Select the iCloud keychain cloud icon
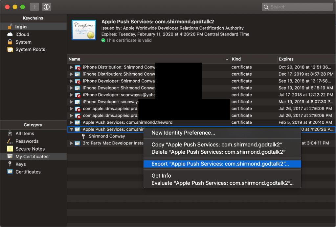 pos(10,35)
